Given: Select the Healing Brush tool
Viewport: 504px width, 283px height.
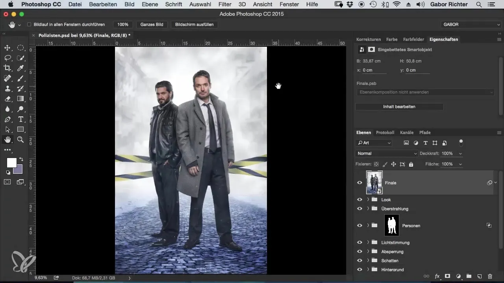Looking at the screenshot, I should point(7,79).
